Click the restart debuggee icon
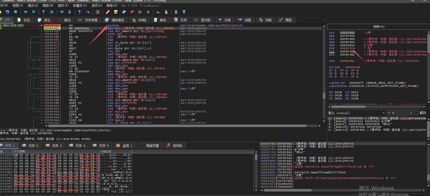This screenshot has height=196, width=430. 7,12
